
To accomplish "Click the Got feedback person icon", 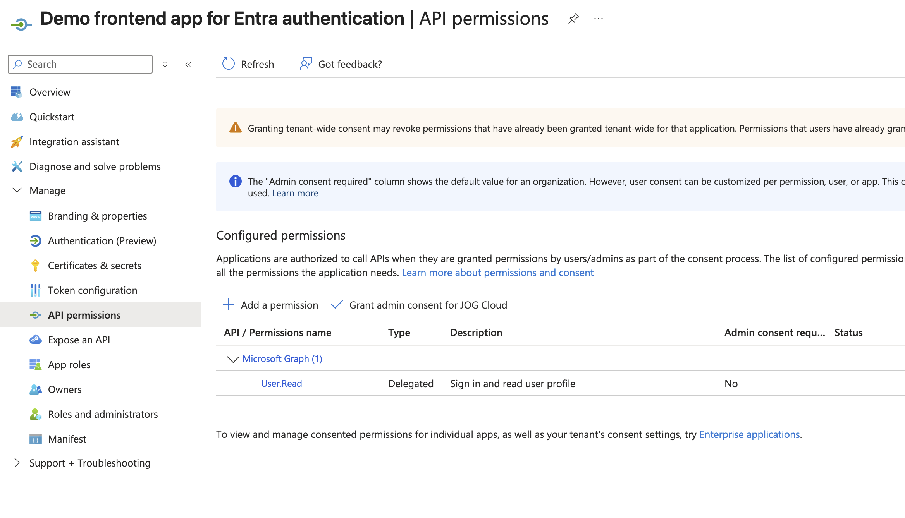I will 306,64.
